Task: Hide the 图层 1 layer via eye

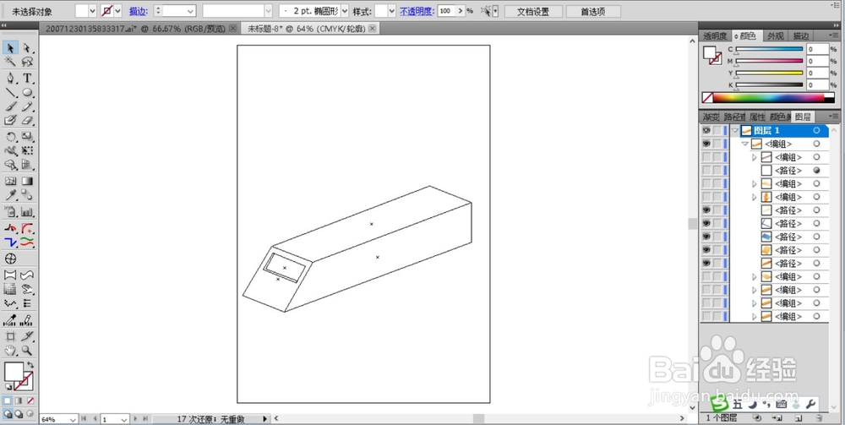Action: (x=706, y=130)
